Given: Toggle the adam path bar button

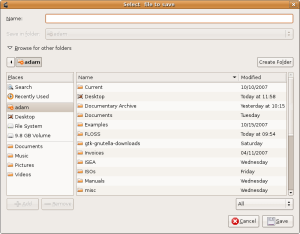Looking at the screenshot, I should 29,62.
